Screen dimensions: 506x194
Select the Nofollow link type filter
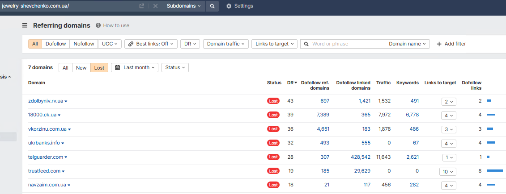tap(84, 44)
